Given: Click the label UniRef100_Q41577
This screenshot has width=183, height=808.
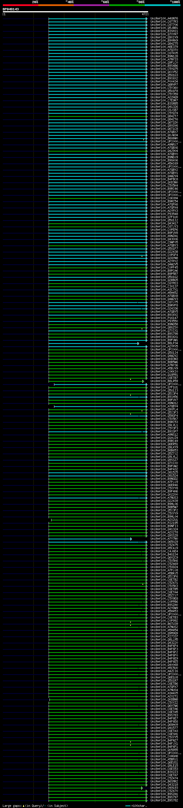Looking at the screenshot, I should [x=164, y=728].
